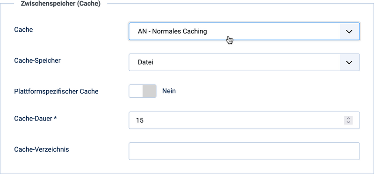Click the grey knob of the platform cache switch
Viewport: 374px width, 174px height.
point(149,91)
